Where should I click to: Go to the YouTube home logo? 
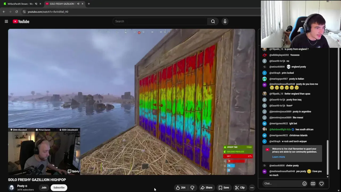pos(21,21)
